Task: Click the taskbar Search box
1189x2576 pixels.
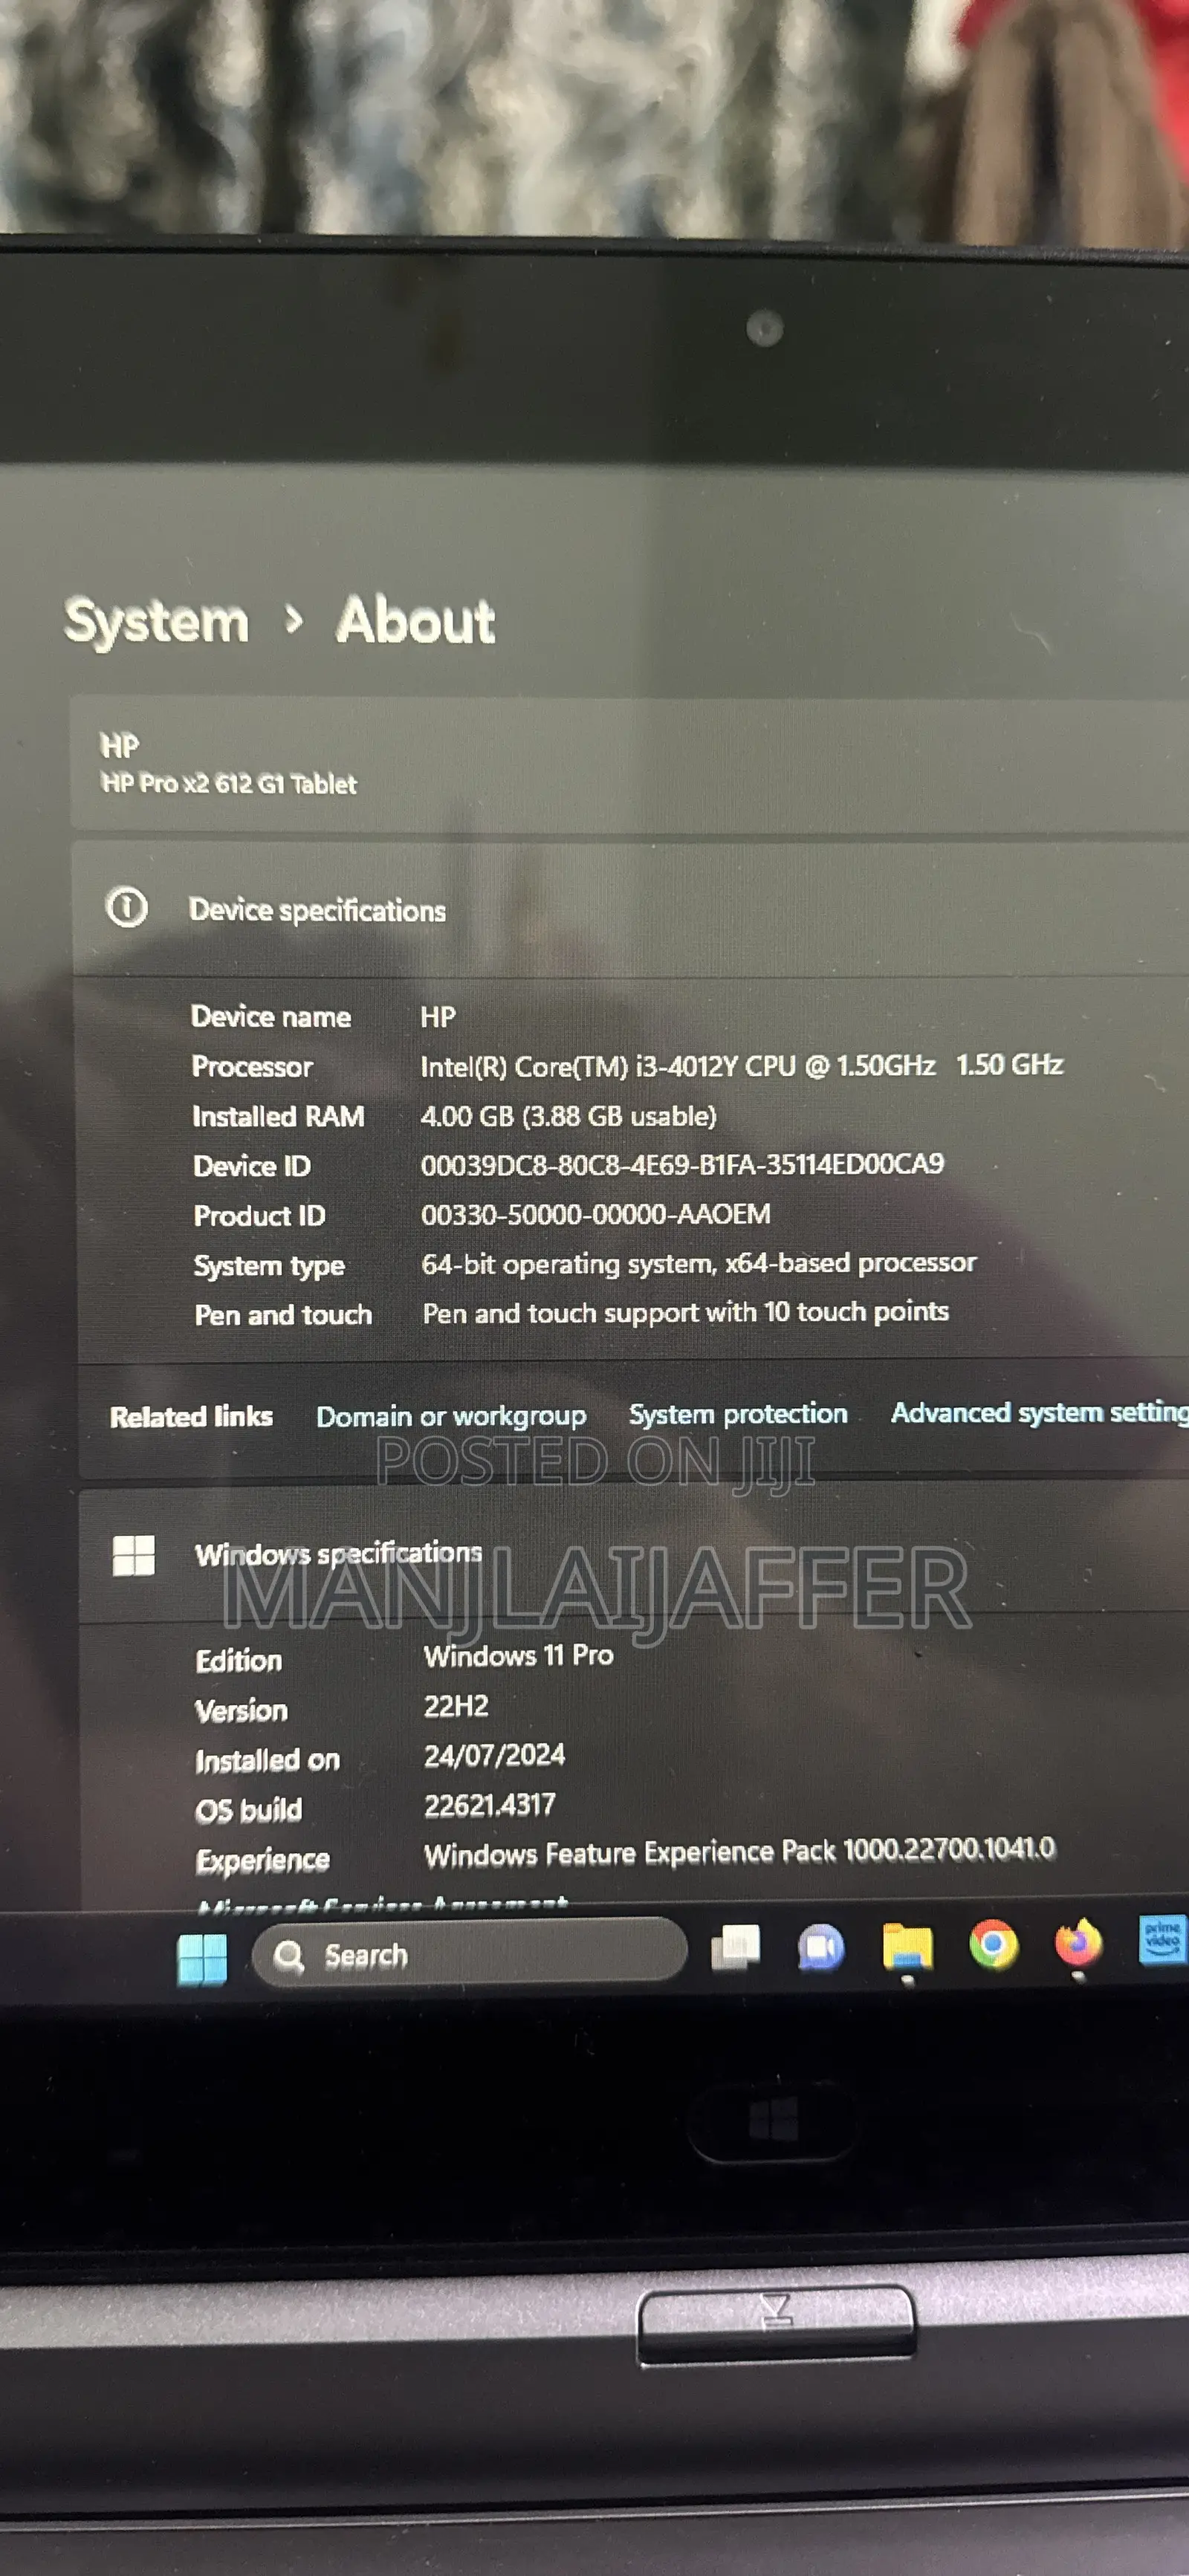Action: (469, 1954)
